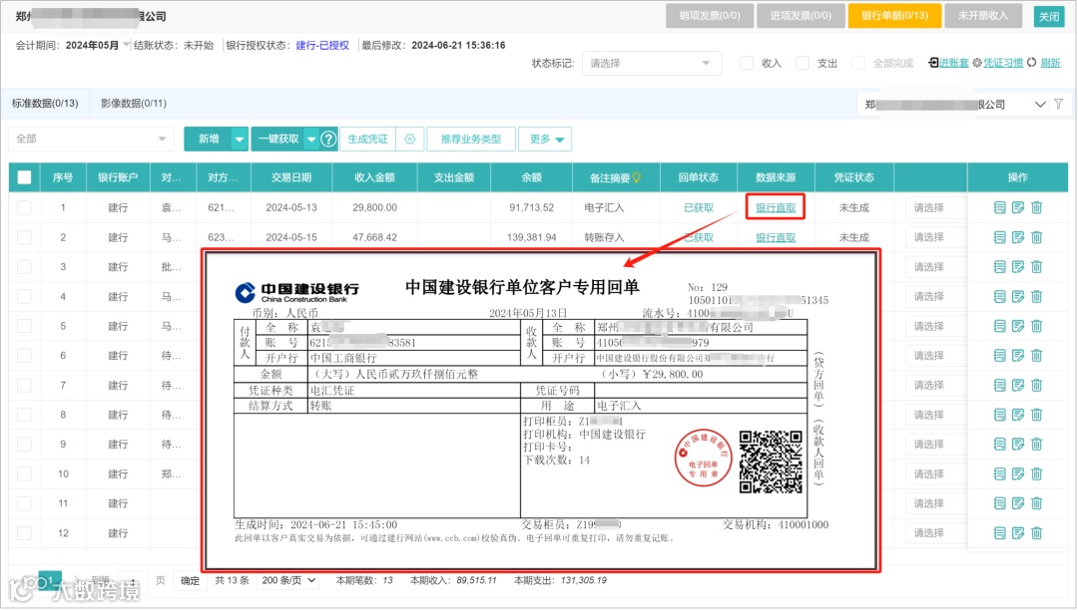Tick the 收入 checkbox
This screenshot has width=1078, height=610.
(x=747, y=63)
